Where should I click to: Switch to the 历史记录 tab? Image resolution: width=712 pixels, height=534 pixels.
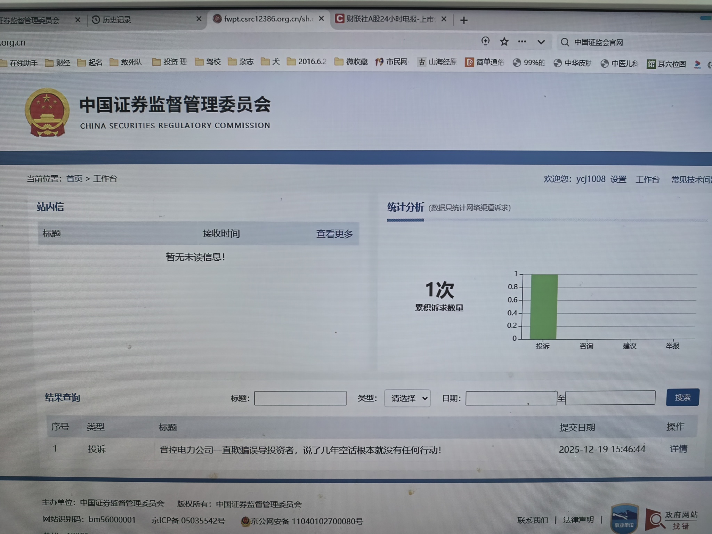(x=117, y=20)
